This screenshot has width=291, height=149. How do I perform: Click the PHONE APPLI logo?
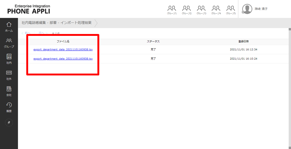(x=28, y=9)
